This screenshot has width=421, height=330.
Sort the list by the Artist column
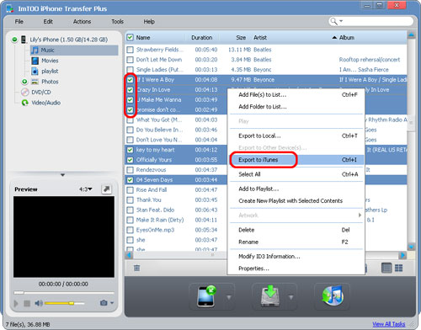point(260,38)
